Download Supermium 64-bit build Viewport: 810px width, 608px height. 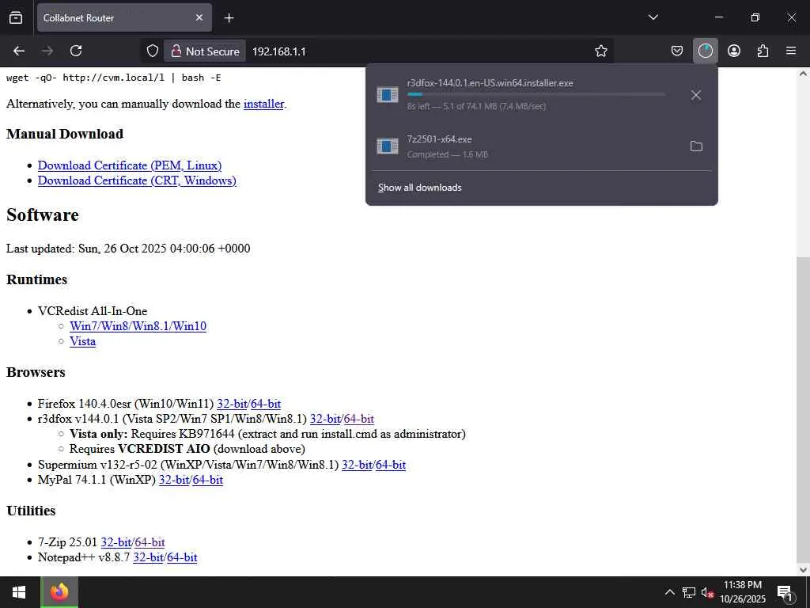(x=391, y=465)
